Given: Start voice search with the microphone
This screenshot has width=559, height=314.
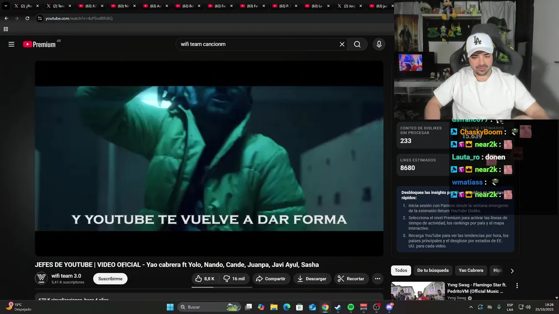Looking at the screenshot, I should 379,44.
